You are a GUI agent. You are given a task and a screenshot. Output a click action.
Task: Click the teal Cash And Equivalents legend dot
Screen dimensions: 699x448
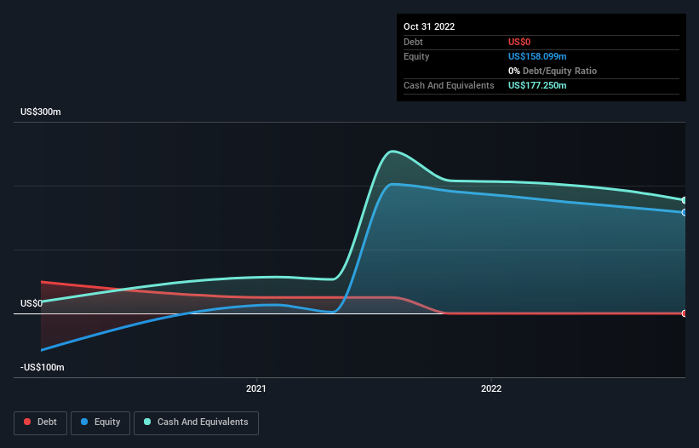[x=147, y=422]
